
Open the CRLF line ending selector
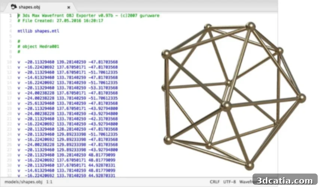pyautogui.click(x=215, y=182)
